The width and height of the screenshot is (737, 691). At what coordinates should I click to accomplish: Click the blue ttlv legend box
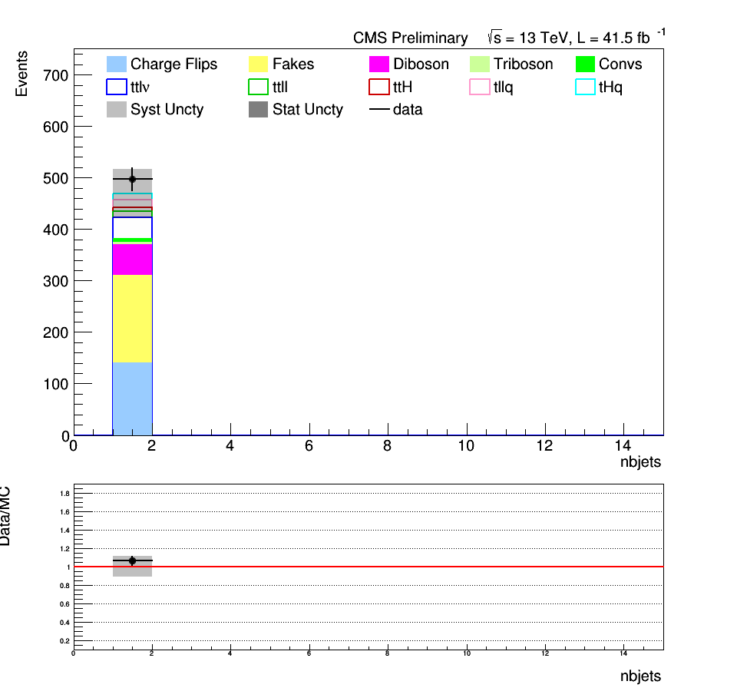tap(117, 87)
